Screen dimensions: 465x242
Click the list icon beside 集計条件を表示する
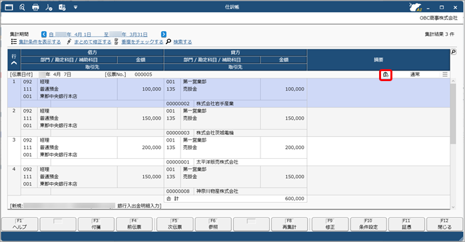point(13,42)
